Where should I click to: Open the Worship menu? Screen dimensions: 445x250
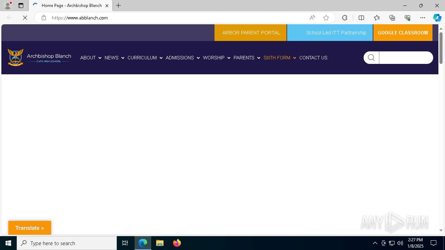pyautogui.click(x=214, y=58)
